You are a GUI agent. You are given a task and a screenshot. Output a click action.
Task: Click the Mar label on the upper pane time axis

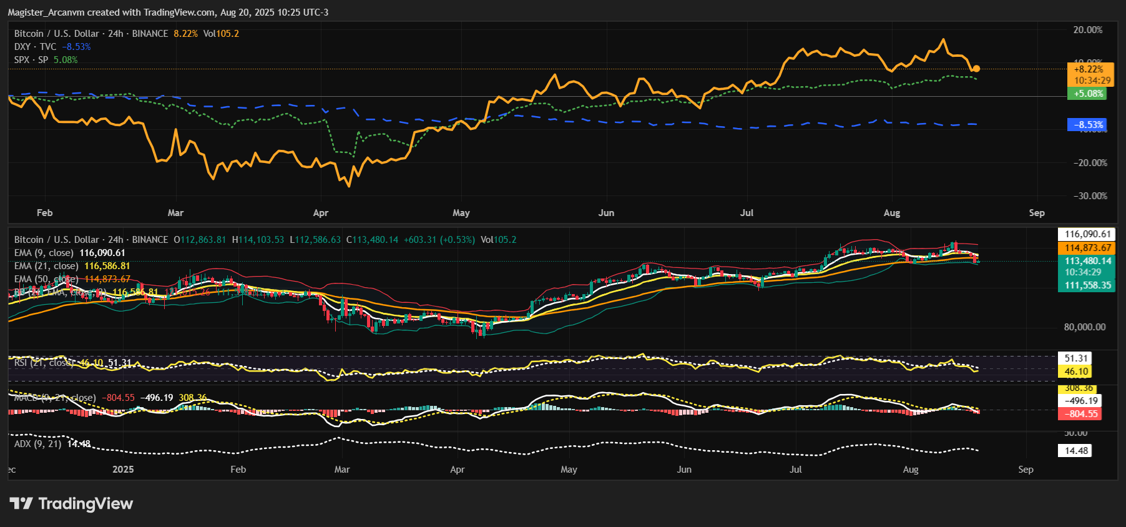(175, 213)
